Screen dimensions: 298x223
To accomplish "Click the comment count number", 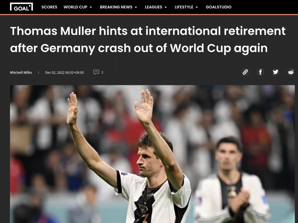I will pyautogui.click(x=102, y=72).
